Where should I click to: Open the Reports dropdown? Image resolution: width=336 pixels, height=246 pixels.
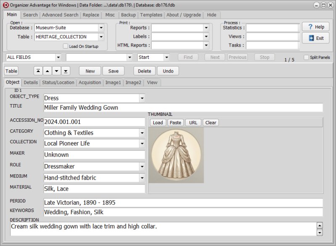tap(206, 28)
